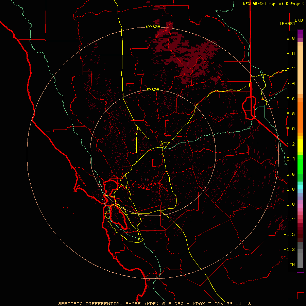This screenshot has width=306, height=306.
Task: Click the 1.0 value on the color scale
Action: click(x=291, y=204)
